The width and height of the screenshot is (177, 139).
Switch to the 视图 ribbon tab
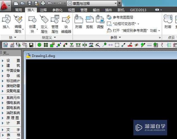(x=71, y=10)
